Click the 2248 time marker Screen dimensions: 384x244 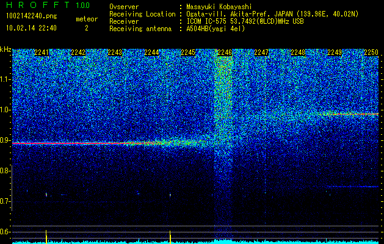[x=298, y=52]
